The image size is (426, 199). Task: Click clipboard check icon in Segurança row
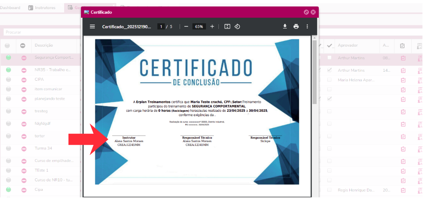coord(403,58)
